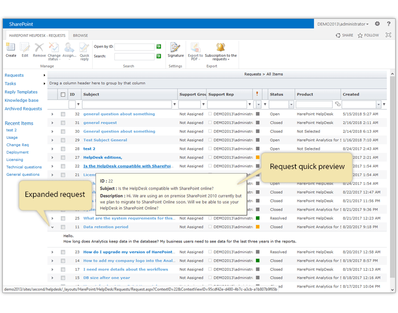398x313 pixels.
Task: Toggle the select-all checkbox in header
Action: coord(63,94)
